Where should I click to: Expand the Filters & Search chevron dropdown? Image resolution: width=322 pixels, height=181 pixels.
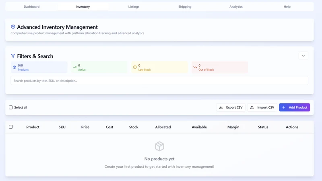pyautogui.click(x=303, y=56)
